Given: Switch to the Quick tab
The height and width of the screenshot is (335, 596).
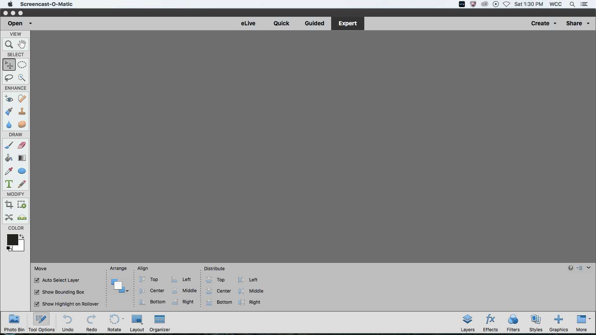Looking at the screenshot, I should click(281, 23).
